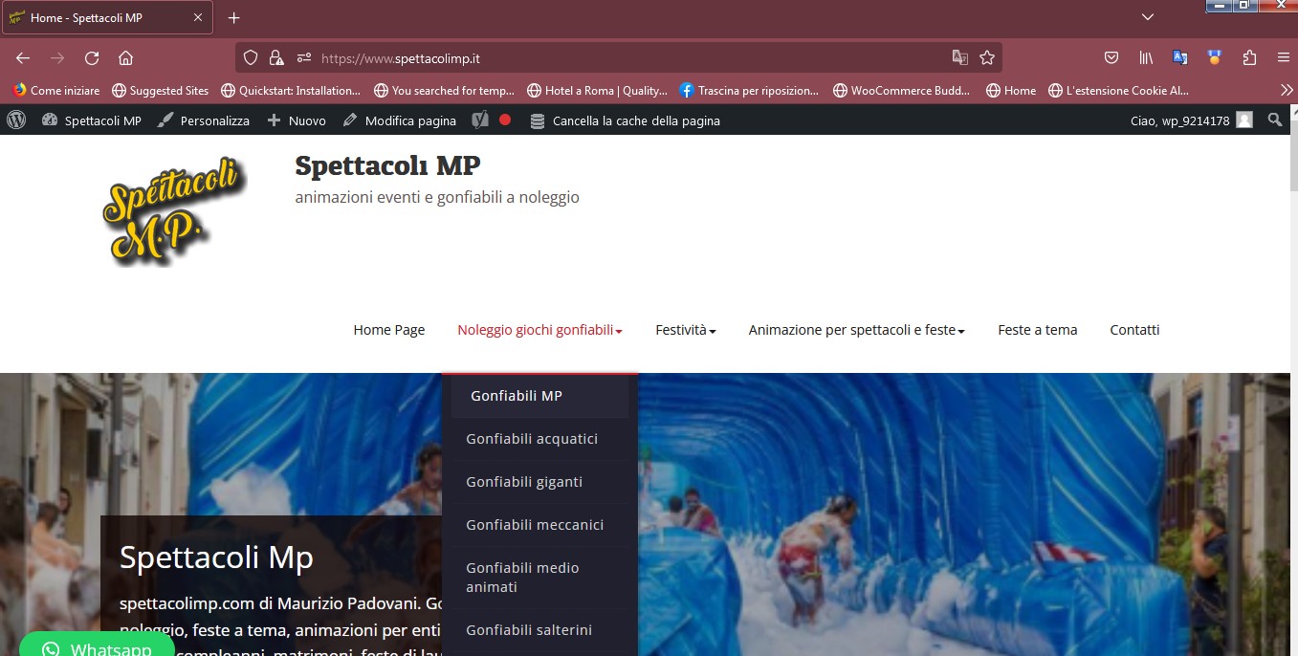This screenshot has width=1298, height=656.
Task: Show more bookmarks with the overflow chevron
Action: (1286, 90)
